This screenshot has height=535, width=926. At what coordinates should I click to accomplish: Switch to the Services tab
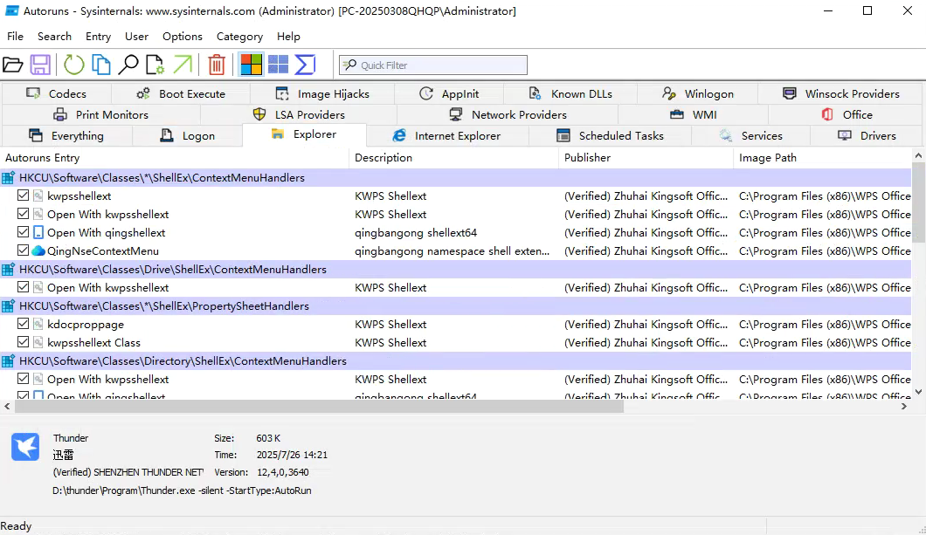pyautogui.click(x=750, y=135)
